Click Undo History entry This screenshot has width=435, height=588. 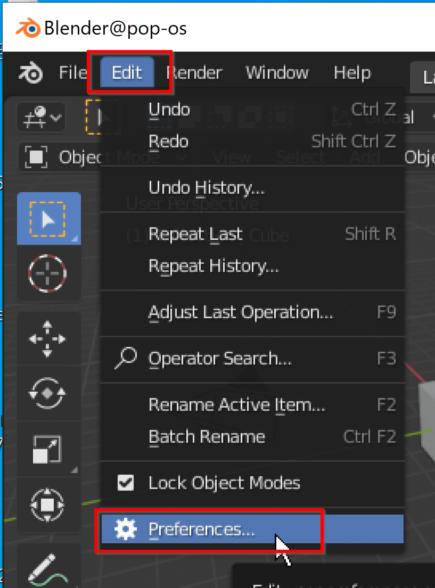pos(207,188)
